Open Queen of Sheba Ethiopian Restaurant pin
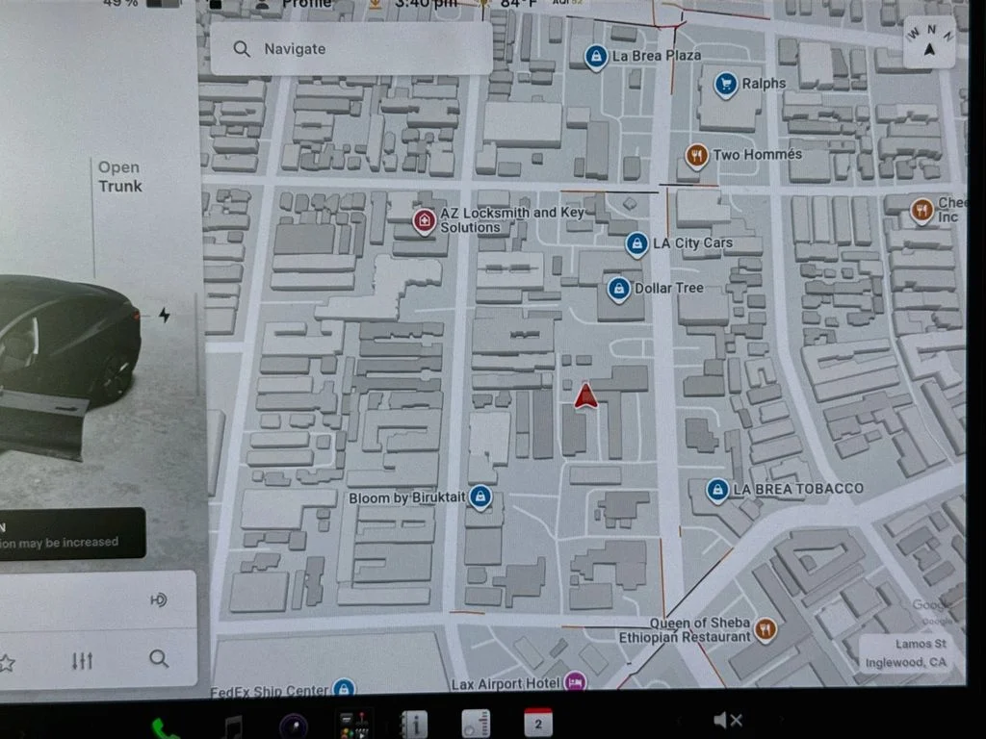986x739 pixels. 765,629
